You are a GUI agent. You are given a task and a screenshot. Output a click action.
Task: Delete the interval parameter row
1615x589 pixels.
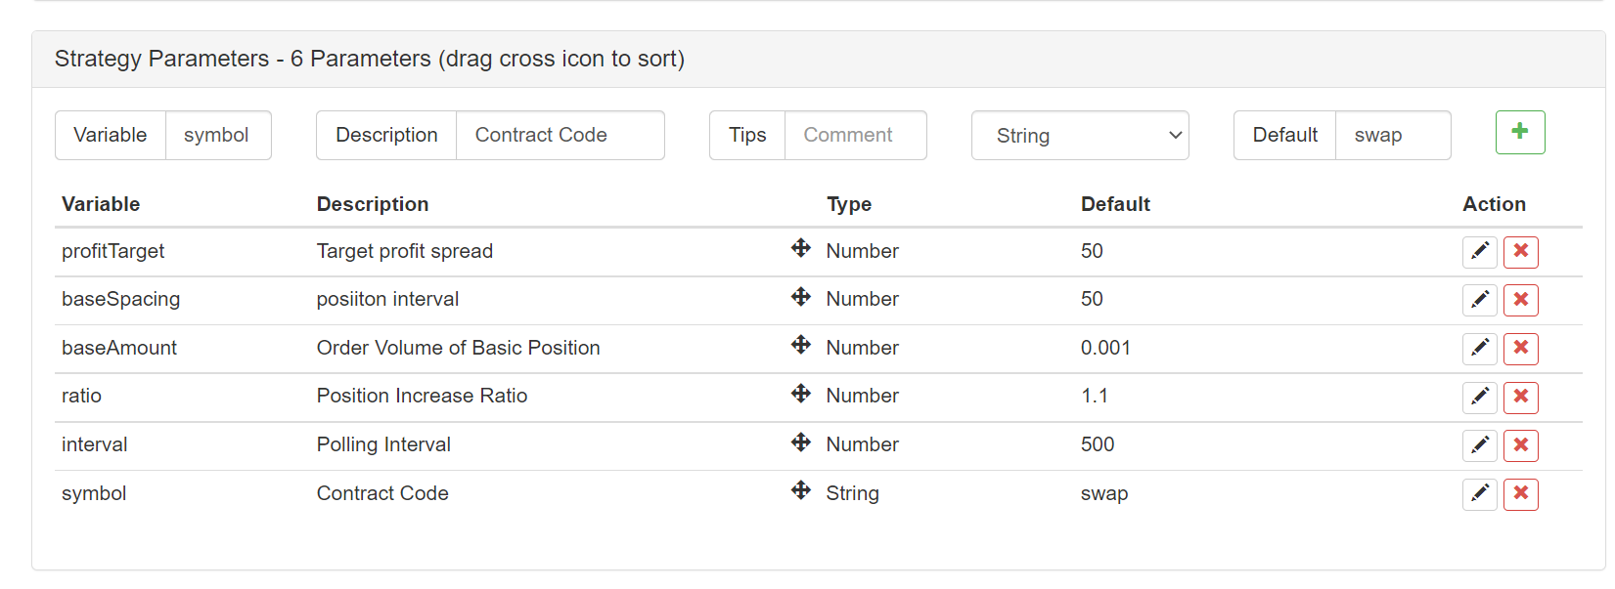pyautogui.click(x=1520, y=445)
